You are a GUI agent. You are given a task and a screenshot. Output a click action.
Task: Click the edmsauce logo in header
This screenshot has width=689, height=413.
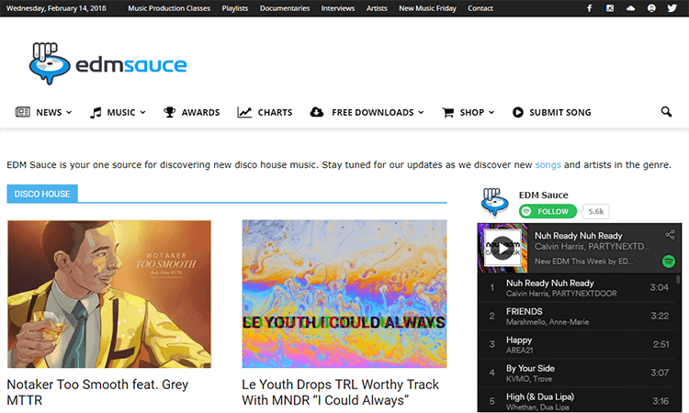108,63
